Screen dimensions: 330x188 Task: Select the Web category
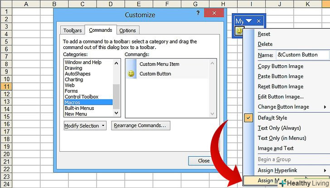(69, 85)
